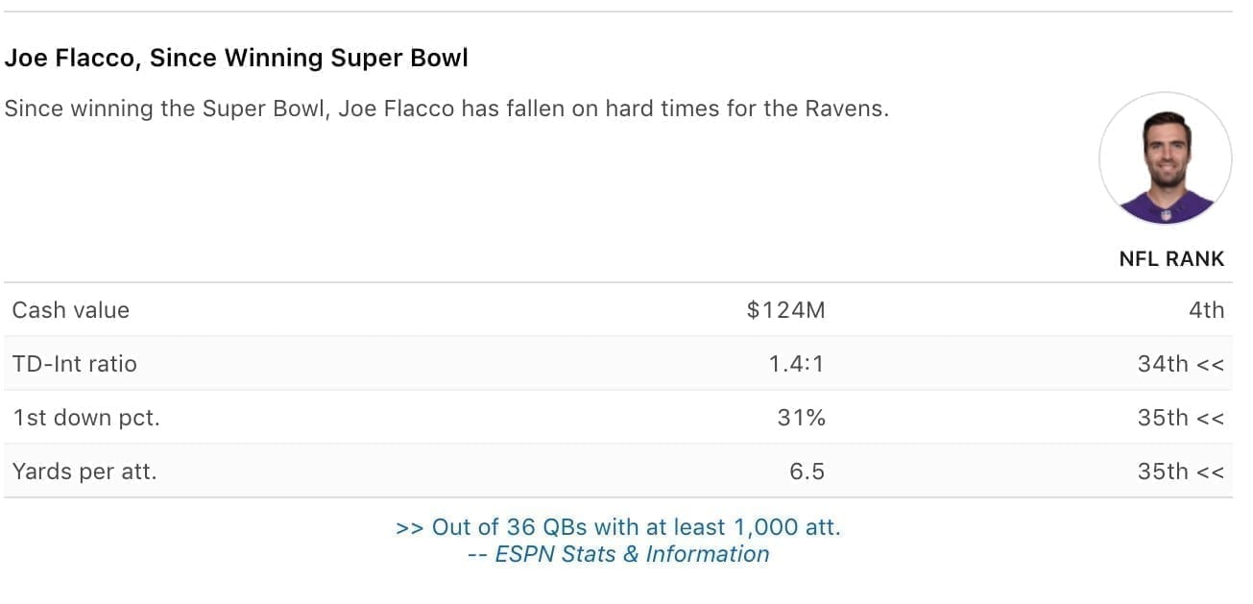
Task: Click the TD-Int ratio row label
Action: click(74, 364)
